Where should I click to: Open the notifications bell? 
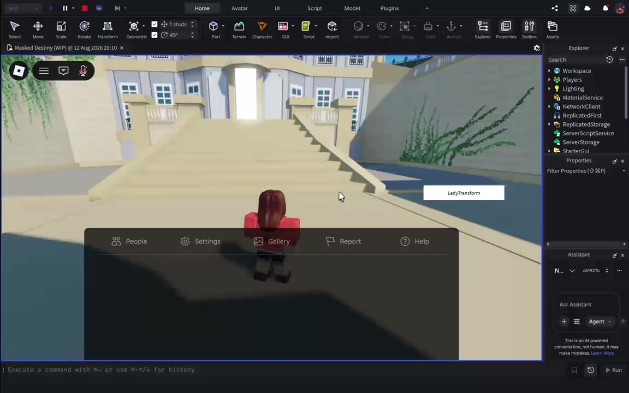click(606, 8)
